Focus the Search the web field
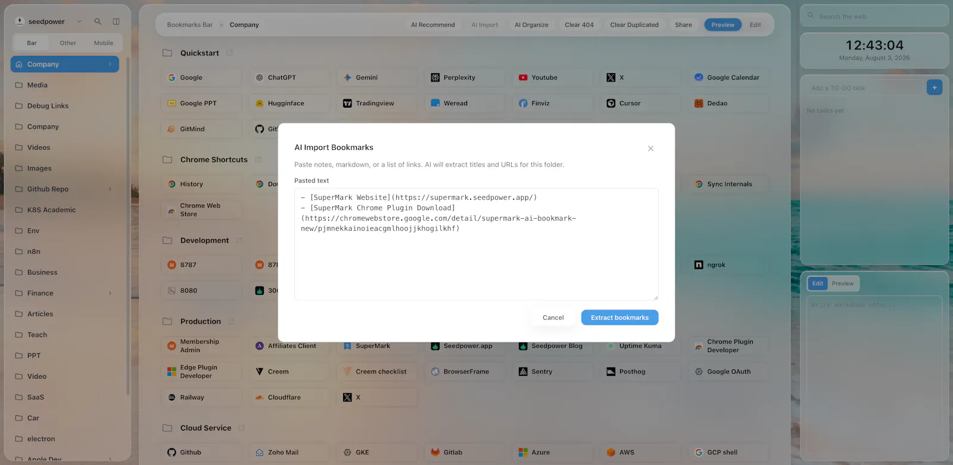 tap(874, 16)
